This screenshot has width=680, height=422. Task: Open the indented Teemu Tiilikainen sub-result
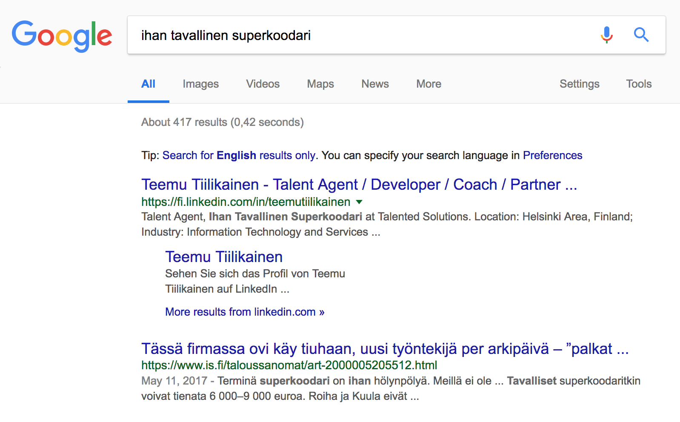click(x=224, y=257)
